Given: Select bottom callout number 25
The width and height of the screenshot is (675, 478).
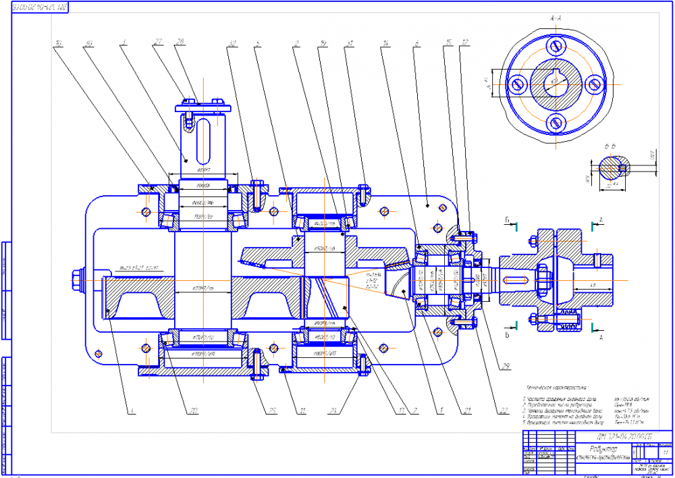Looking at the screenshot, I should (272, 410).
